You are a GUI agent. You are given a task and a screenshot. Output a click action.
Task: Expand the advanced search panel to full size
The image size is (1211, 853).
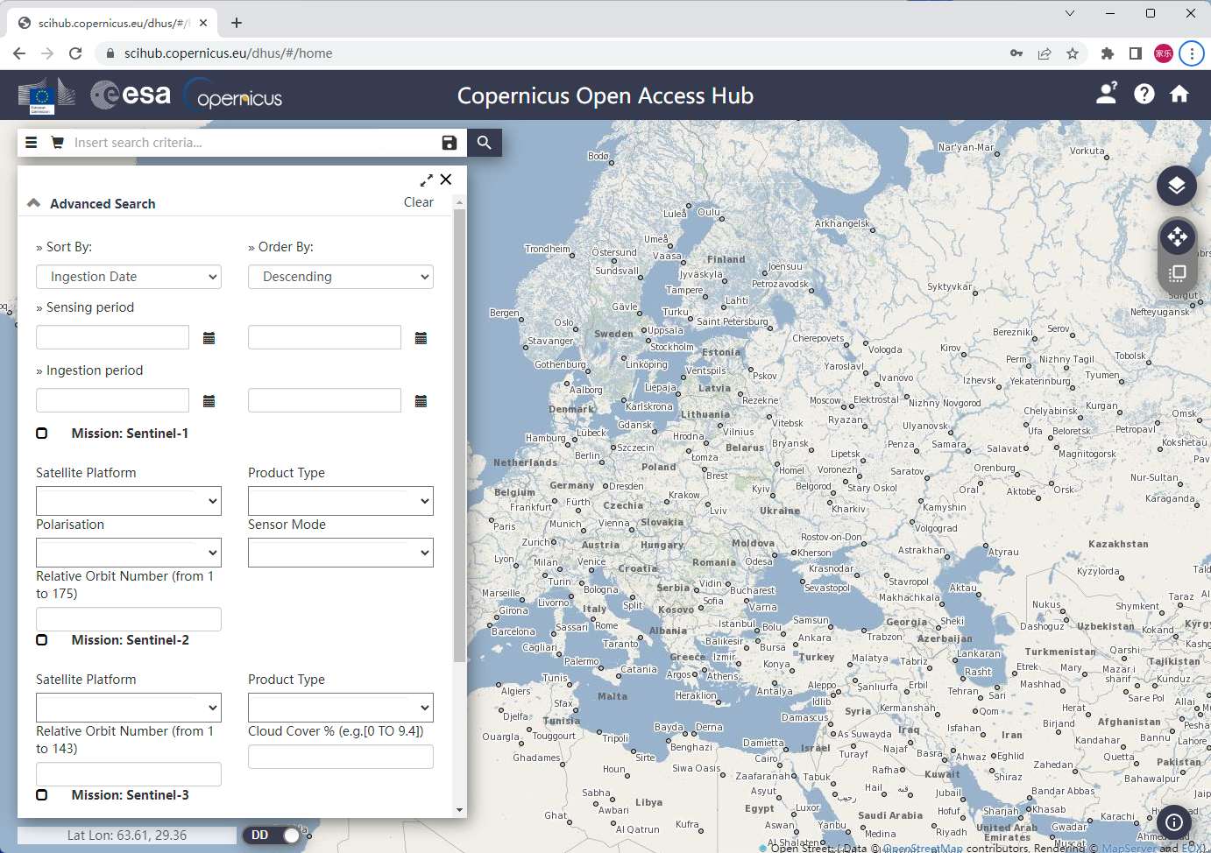(x=427, y=180)
